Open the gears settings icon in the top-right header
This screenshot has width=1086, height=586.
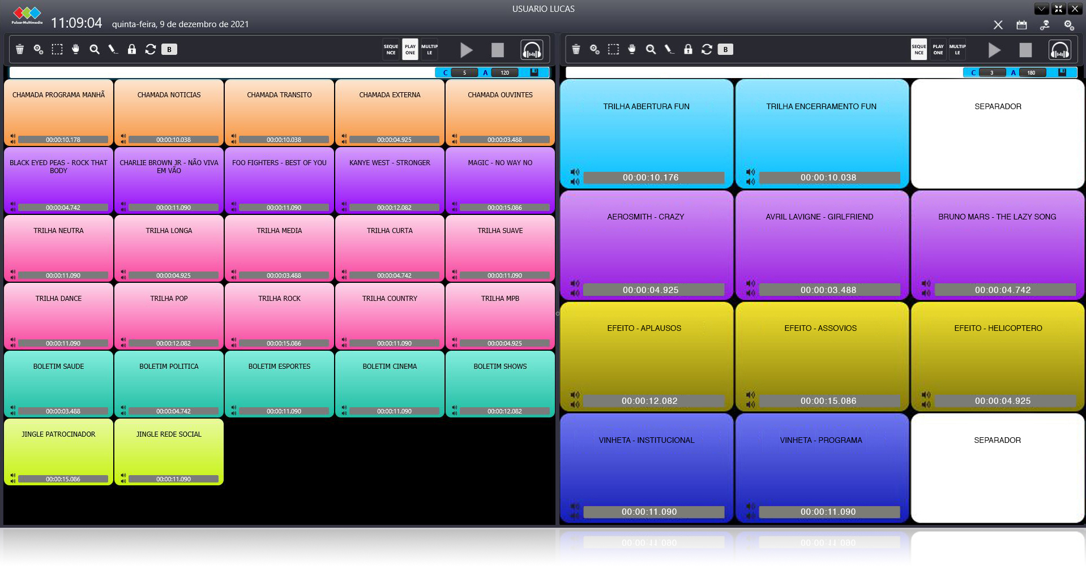tap(1069, 25)
